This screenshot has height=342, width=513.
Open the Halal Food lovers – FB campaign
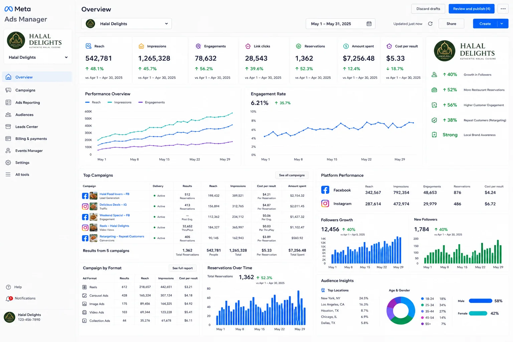click(114, 194)
